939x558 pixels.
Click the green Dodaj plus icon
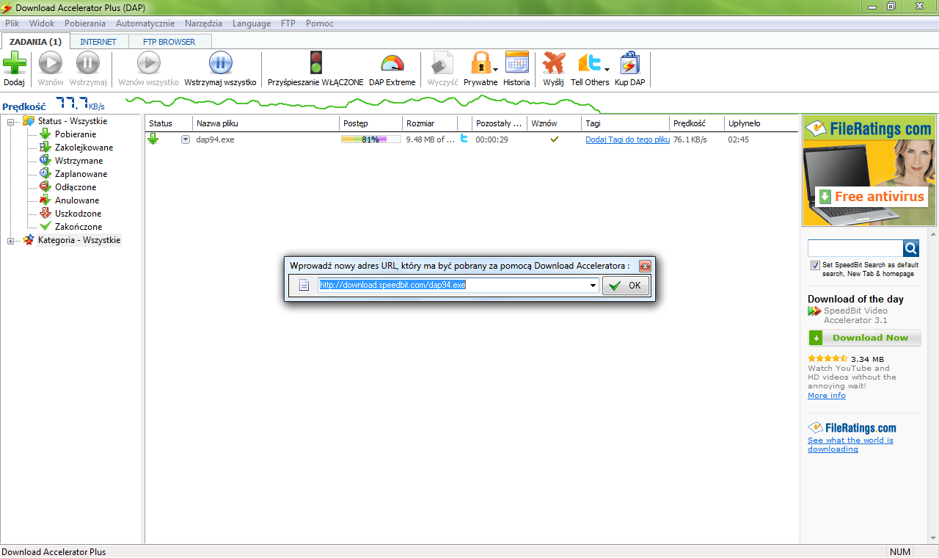(14, 64)
